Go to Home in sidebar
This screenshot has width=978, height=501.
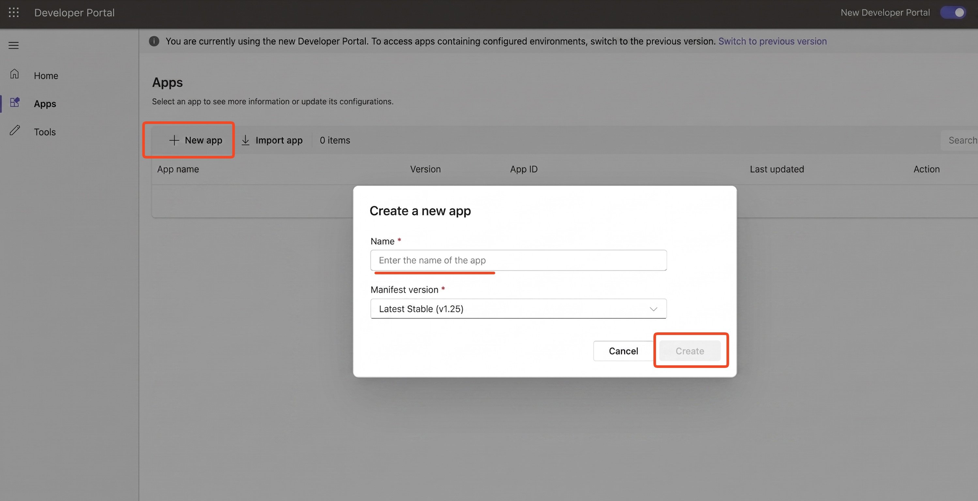click(46, 76)
